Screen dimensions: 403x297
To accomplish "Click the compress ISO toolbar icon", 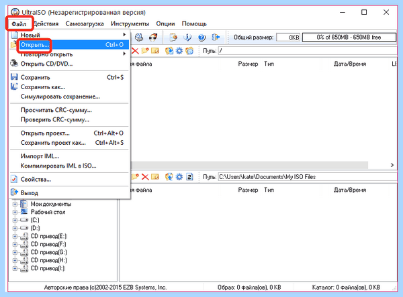I will click(173, 38).
